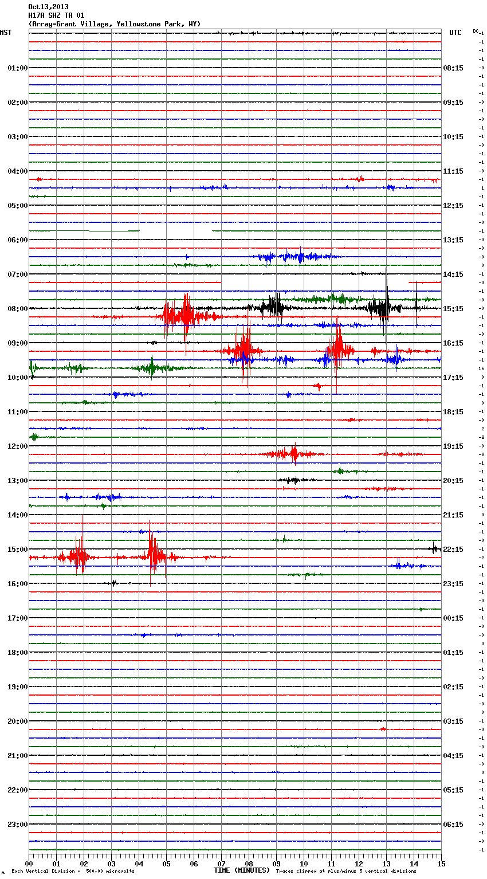487x879 pixels.
Task: Click the TIME (MINUTES) axis title
Action: pyautogui.click(x=242, y=870)
